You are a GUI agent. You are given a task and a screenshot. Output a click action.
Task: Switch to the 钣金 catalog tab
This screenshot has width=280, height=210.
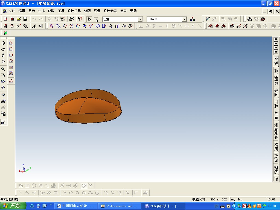(276, 92)
